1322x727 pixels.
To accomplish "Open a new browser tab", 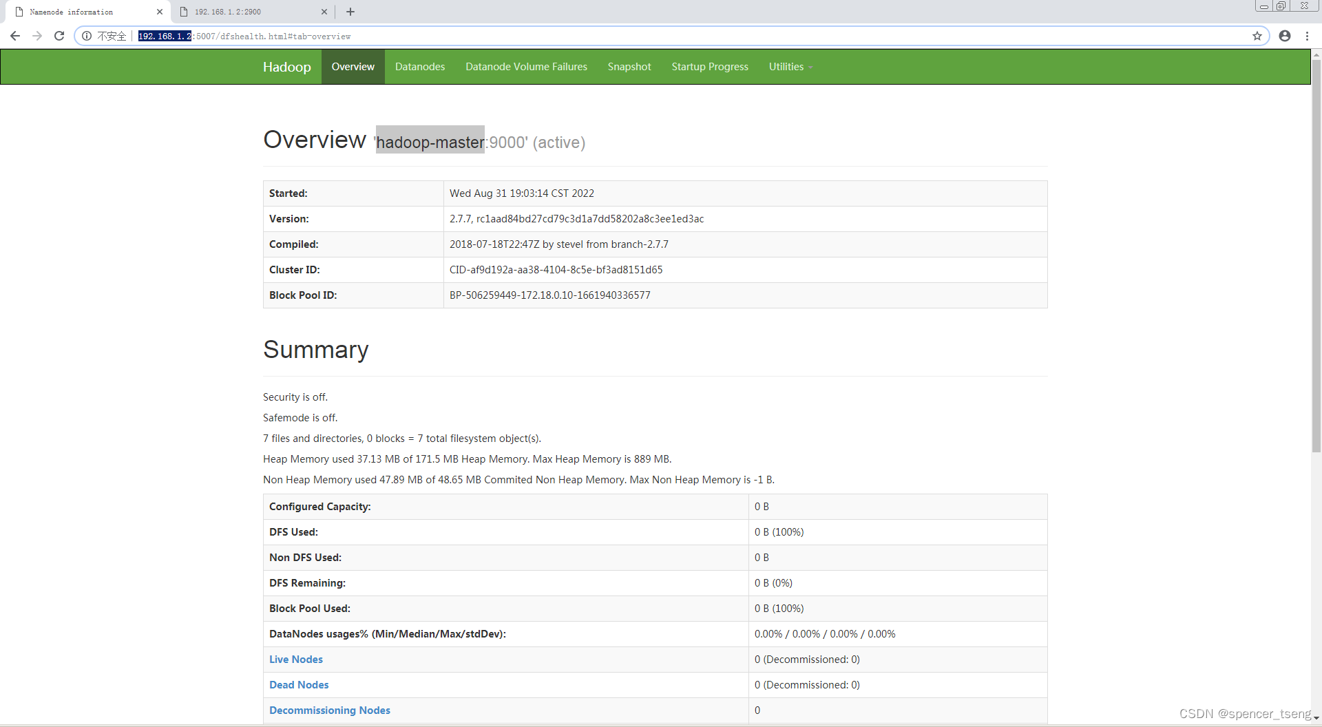I will [350, 12].
